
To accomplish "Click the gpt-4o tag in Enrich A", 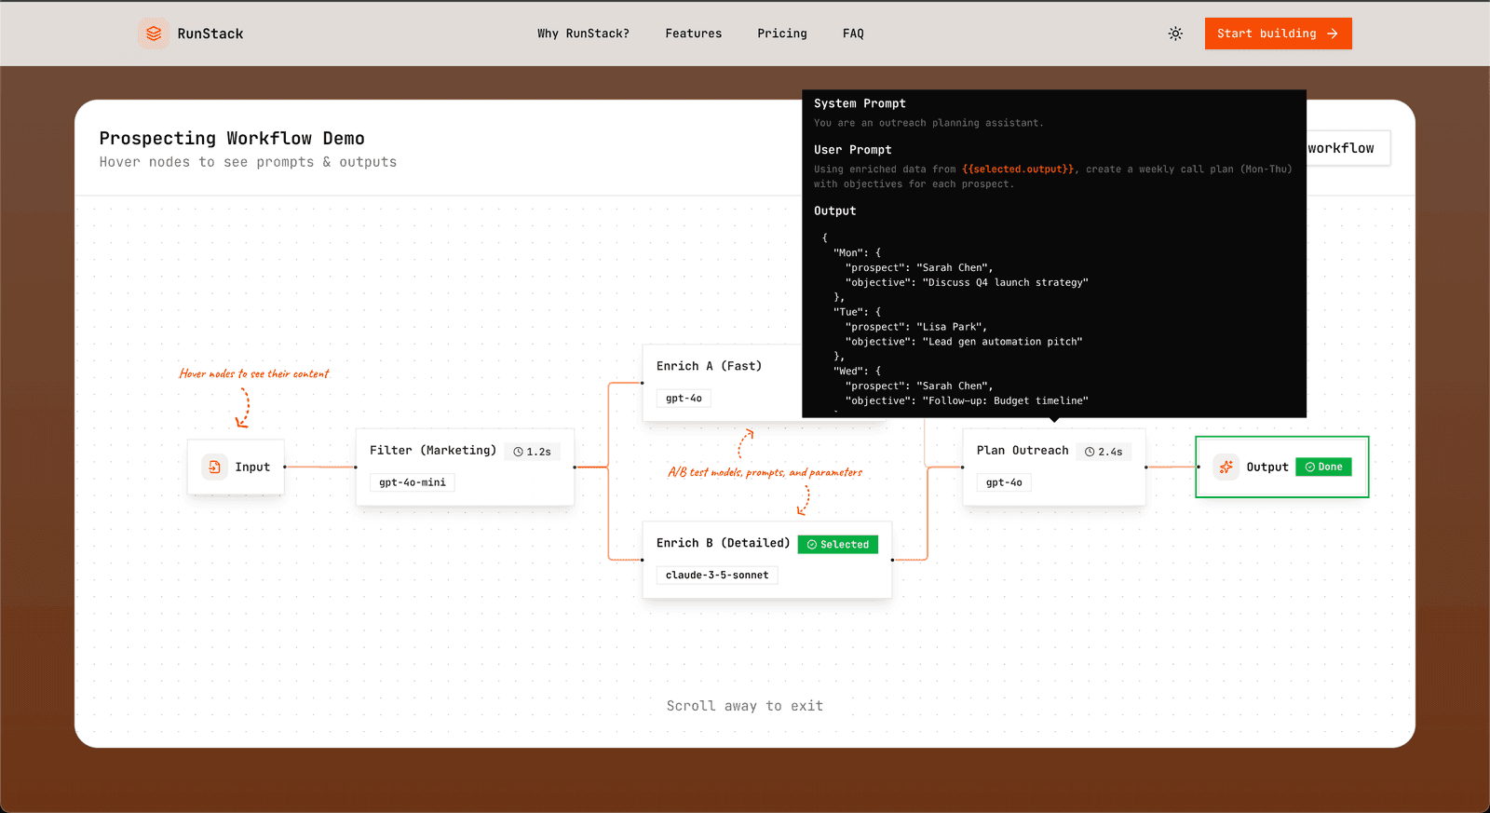I will coord(684,398).
